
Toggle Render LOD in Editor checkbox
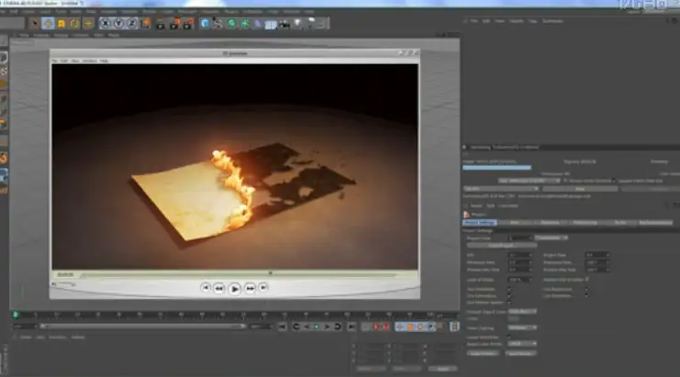587,280
